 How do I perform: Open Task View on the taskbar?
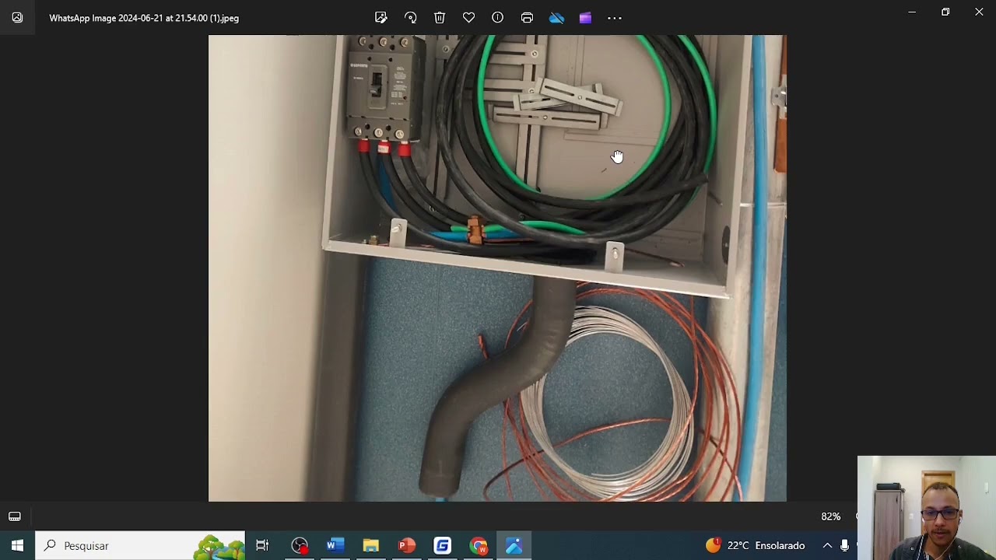tap(262, 545)
